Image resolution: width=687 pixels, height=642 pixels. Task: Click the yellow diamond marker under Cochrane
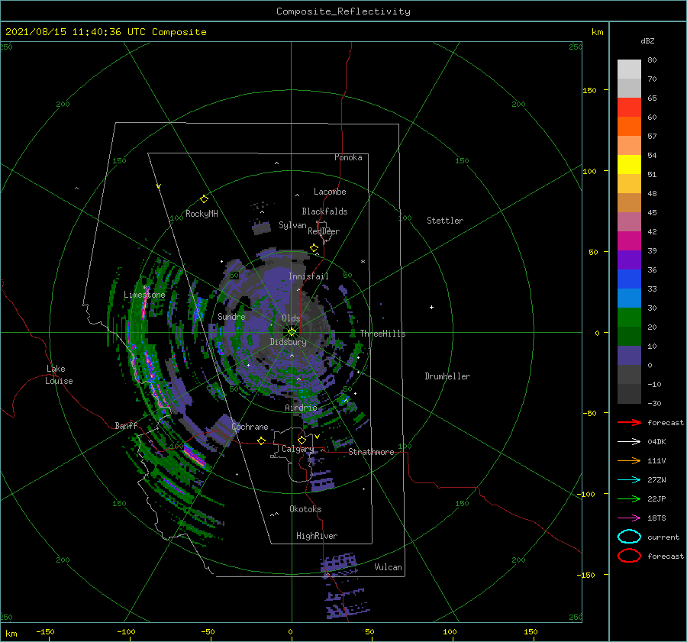pos(261,440)
